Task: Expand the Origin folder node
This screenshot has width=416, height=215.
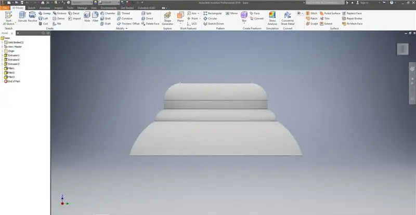Action: coord(3,51)
